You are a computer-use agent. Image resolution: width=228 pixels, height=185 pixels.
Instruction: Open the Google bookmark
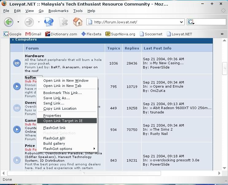[x=13, y=34]
